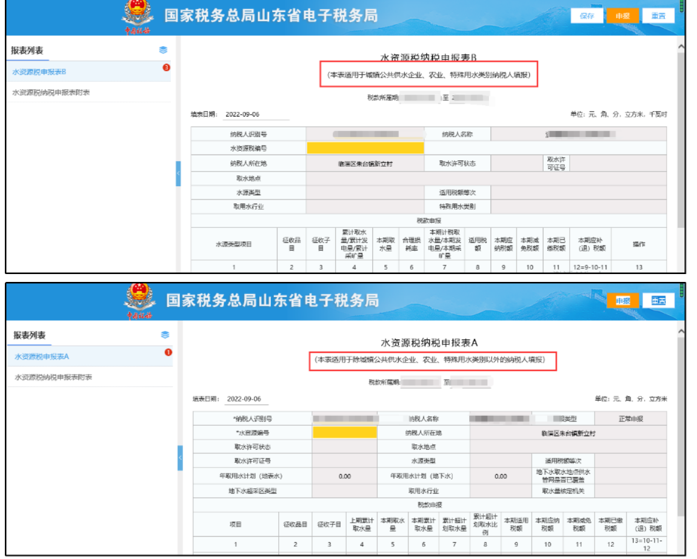The image size is (697, 559).
Task: Open 水资源税纳税申报表附表 below 申报表A
Action: (x=53, y=377)
